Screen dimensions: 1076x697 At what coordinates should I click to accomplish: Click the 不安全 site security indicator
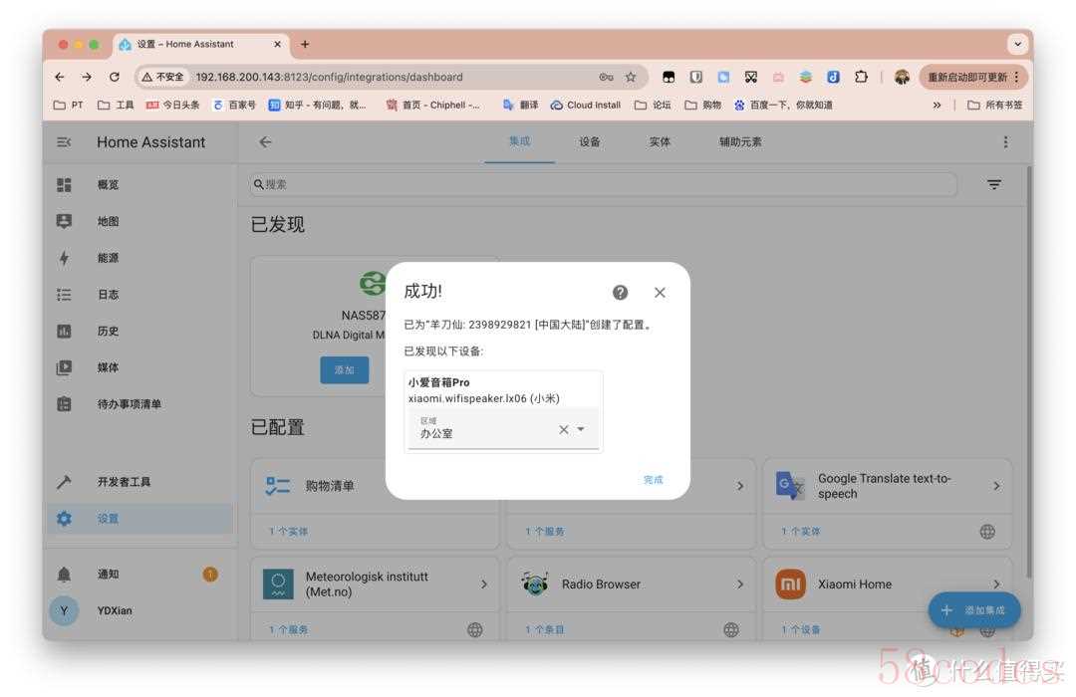[x=163, y=77]
